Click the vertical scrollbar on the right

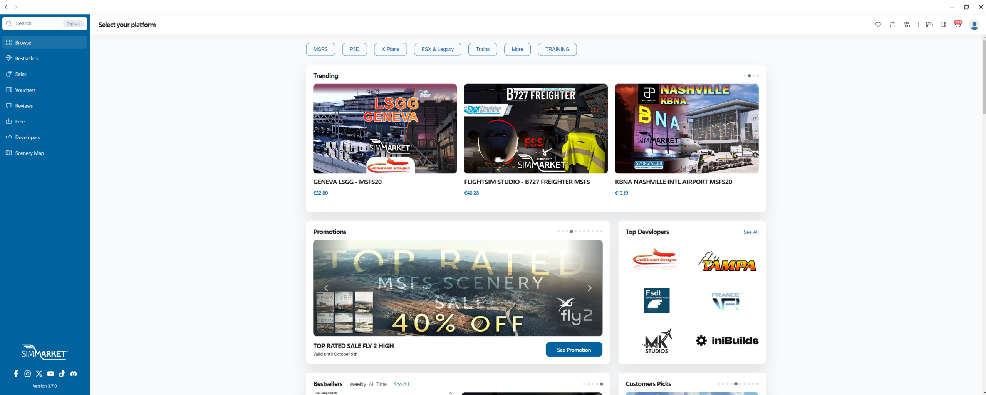pyautogui.click(x=984, y=77)
